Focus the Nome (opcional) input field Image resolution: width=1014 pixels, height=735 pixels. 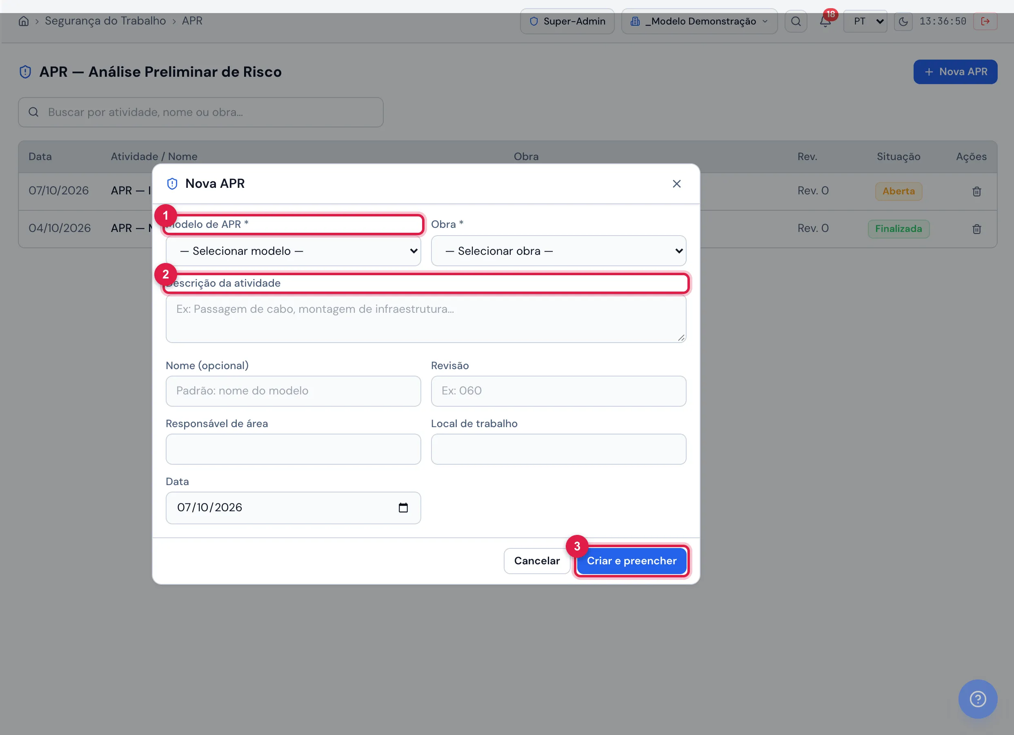293,391
